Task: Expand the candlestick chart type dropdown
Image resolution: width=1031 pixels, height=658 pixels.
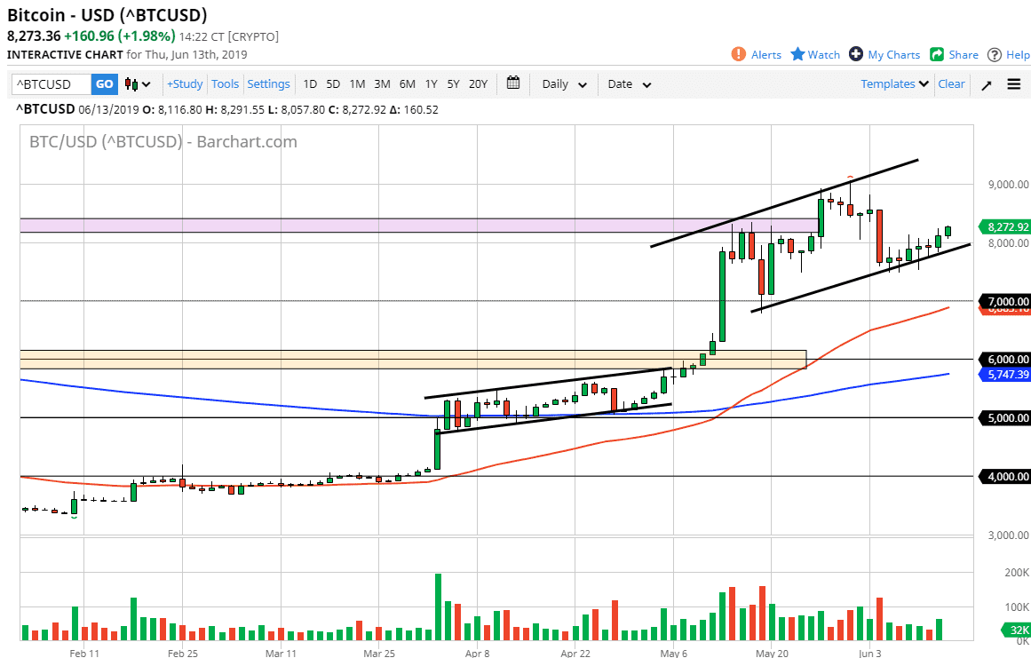Action: [x=138, y=84]
